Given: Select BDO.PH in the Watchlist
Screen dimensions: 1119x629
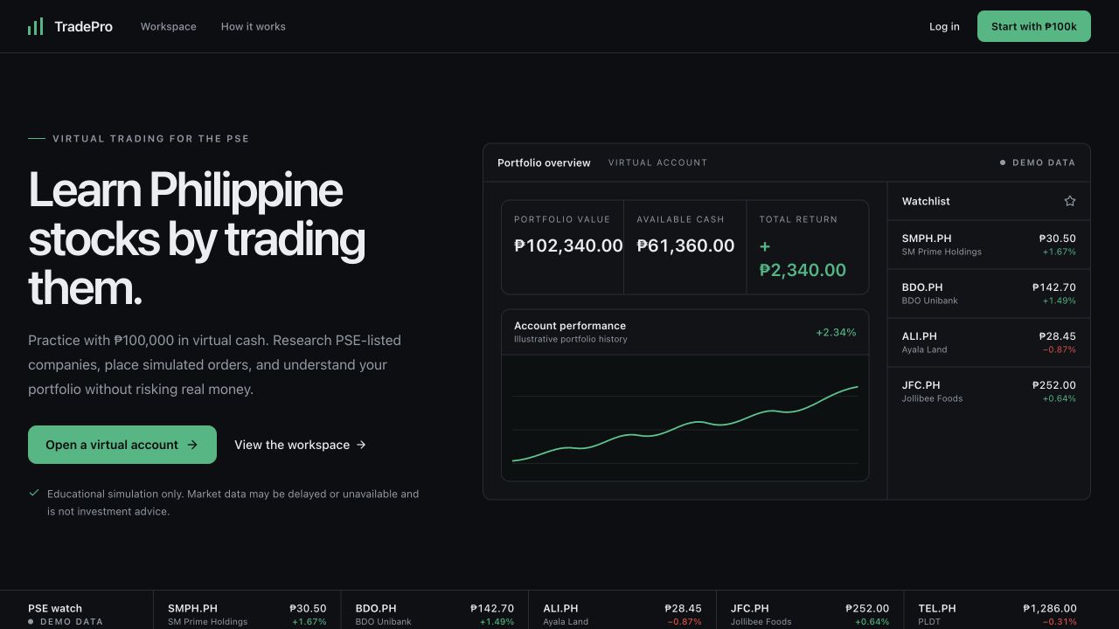Looking at the screenshot, I should pos(989,294).
